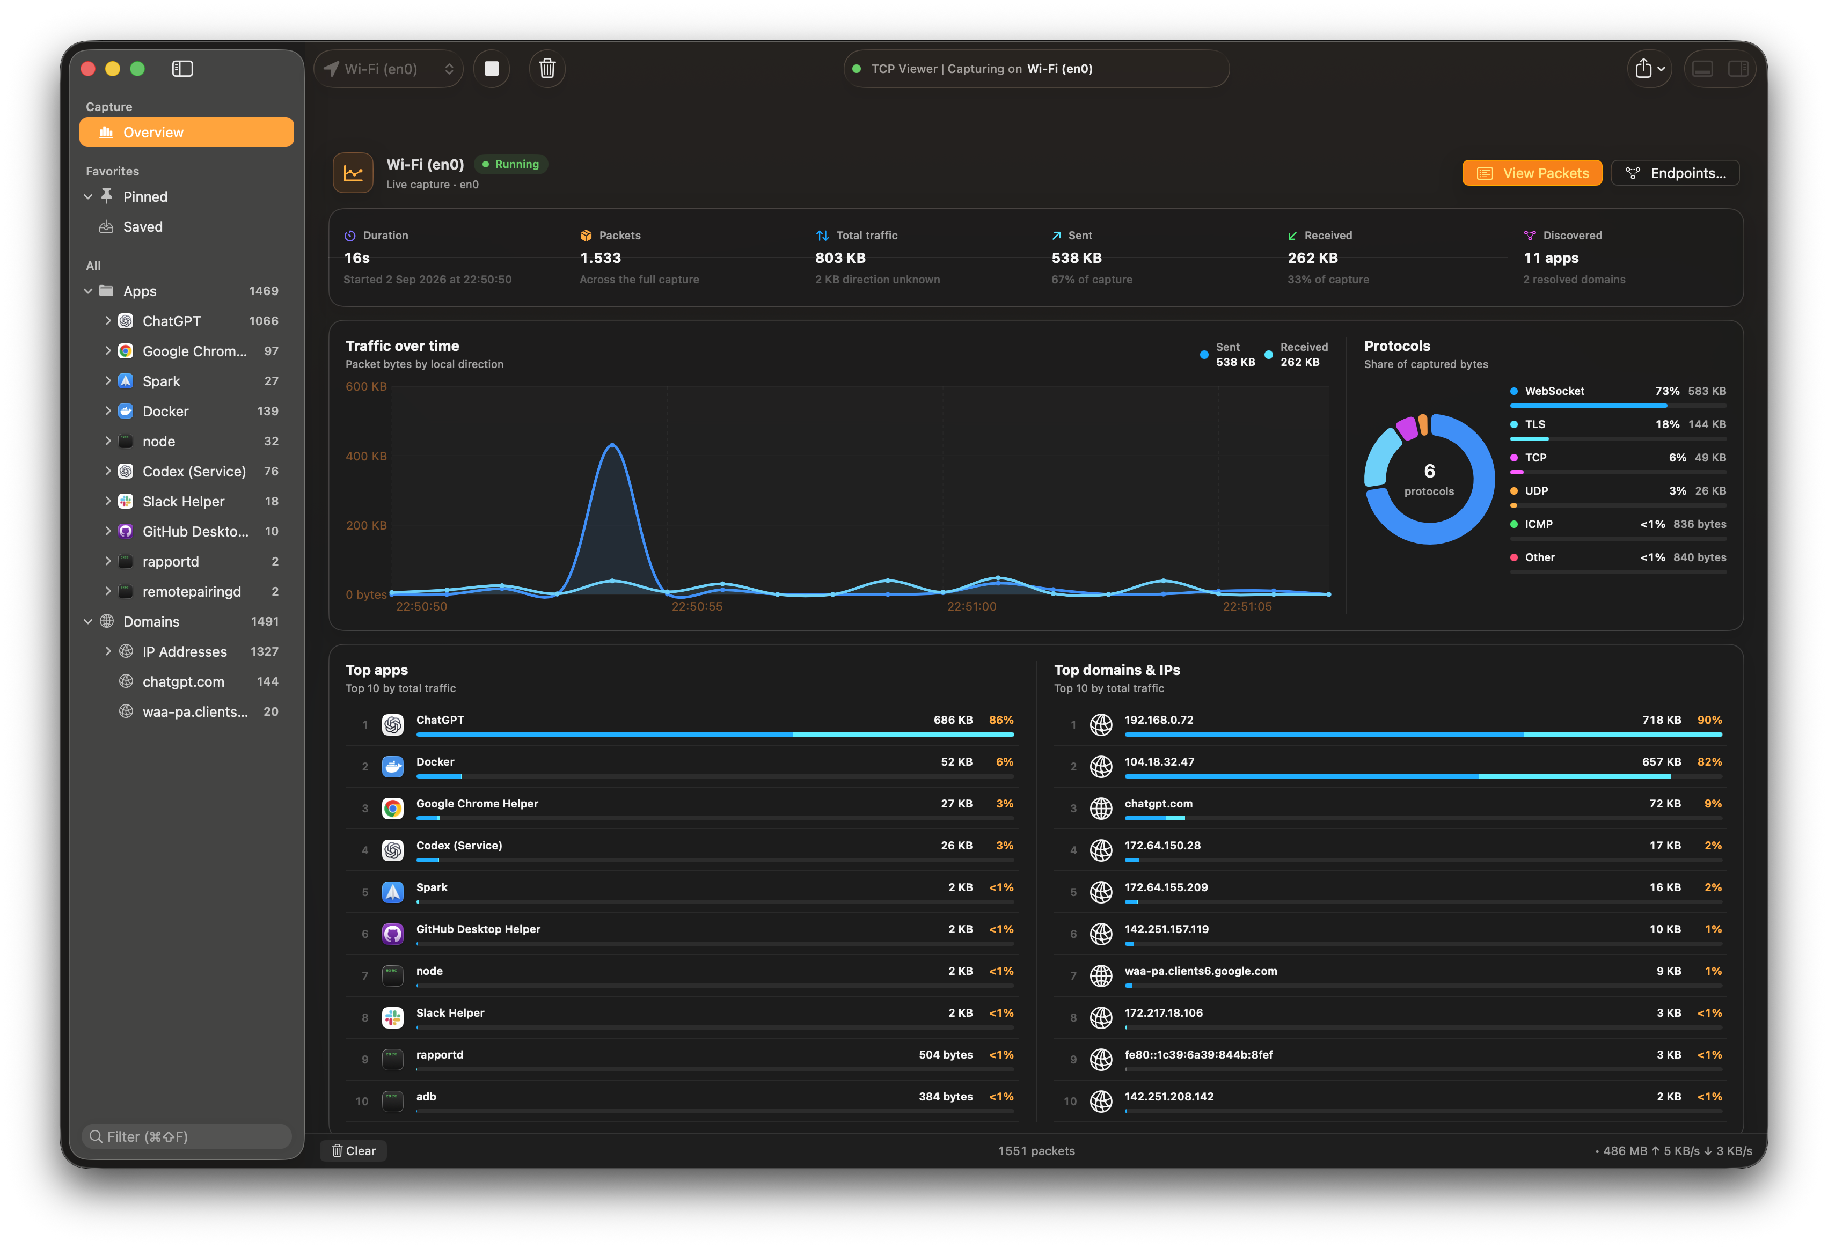
Task: Click the Total traffic arrows icon
Action: (822, 236)
